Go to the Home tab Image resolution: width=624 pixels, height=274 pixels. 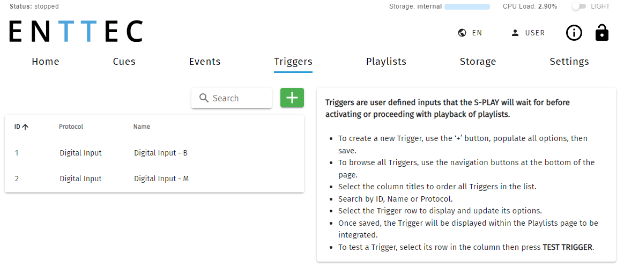(46, 62)
